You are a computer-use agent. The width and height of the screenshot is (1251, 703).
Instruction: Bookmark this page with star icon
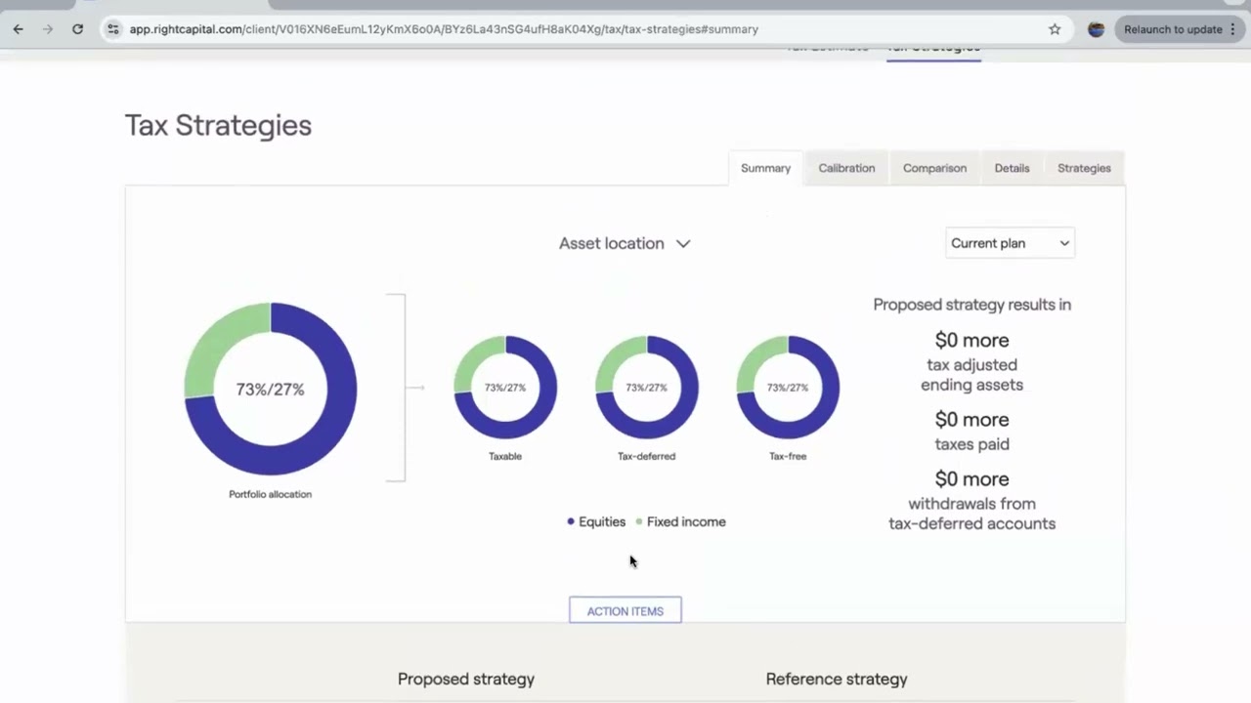tap(1055, 29)
